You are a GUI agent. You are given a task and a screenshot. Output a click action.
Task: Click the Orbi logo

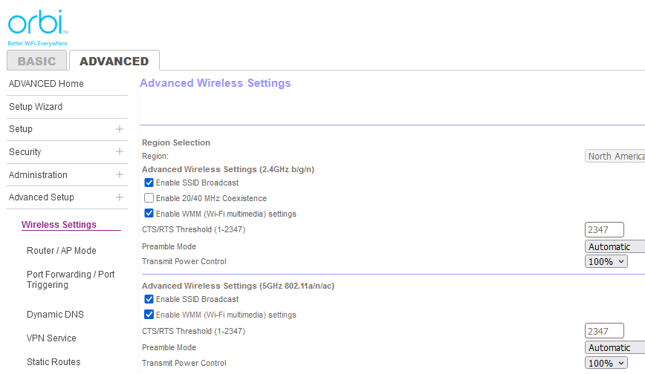(x=38, y=25)
